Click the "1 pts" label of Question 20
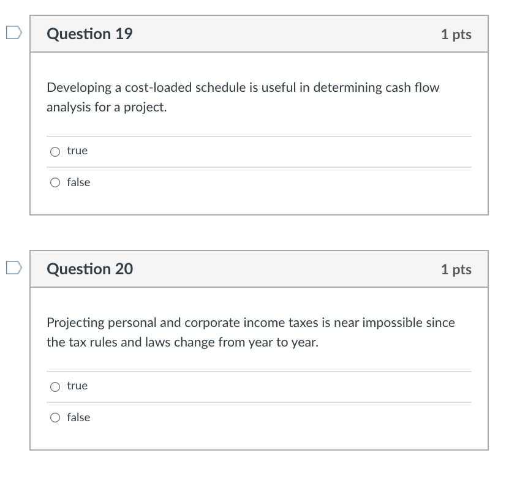This screenshot has height=480, width=517. [x=456, y=269]
